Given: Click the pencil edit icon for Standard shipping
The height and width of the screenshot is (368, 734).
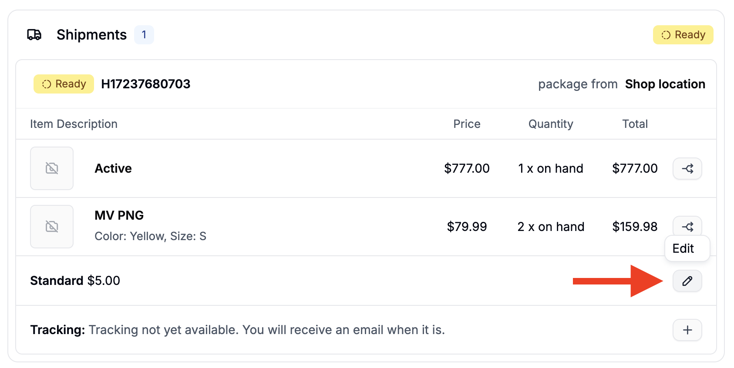Looking at the screenshot, I should 687,281.
